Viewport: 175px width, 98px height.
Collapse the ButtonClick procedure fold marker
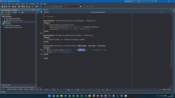point(44,21)
